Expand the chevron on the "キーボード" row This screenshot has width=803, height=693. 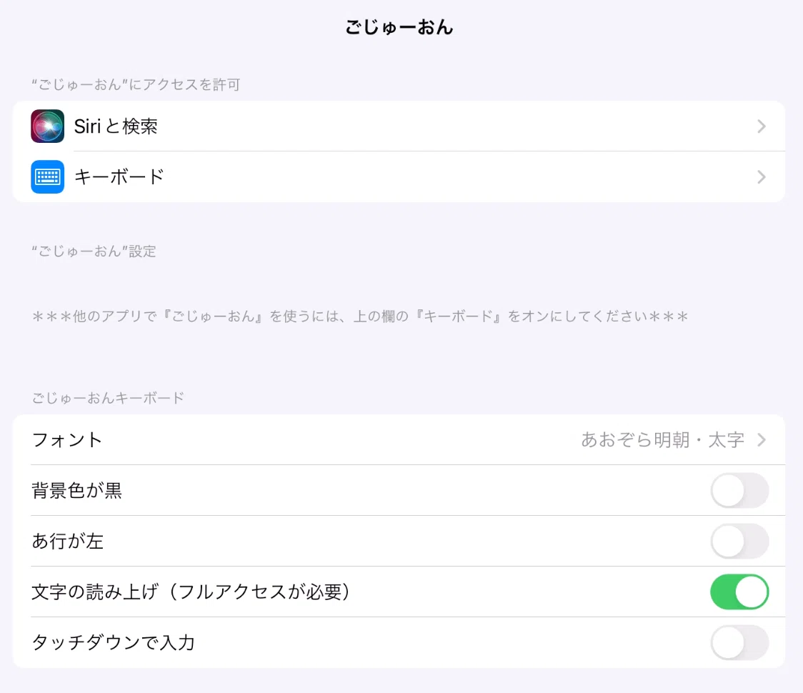pos(761,176)
